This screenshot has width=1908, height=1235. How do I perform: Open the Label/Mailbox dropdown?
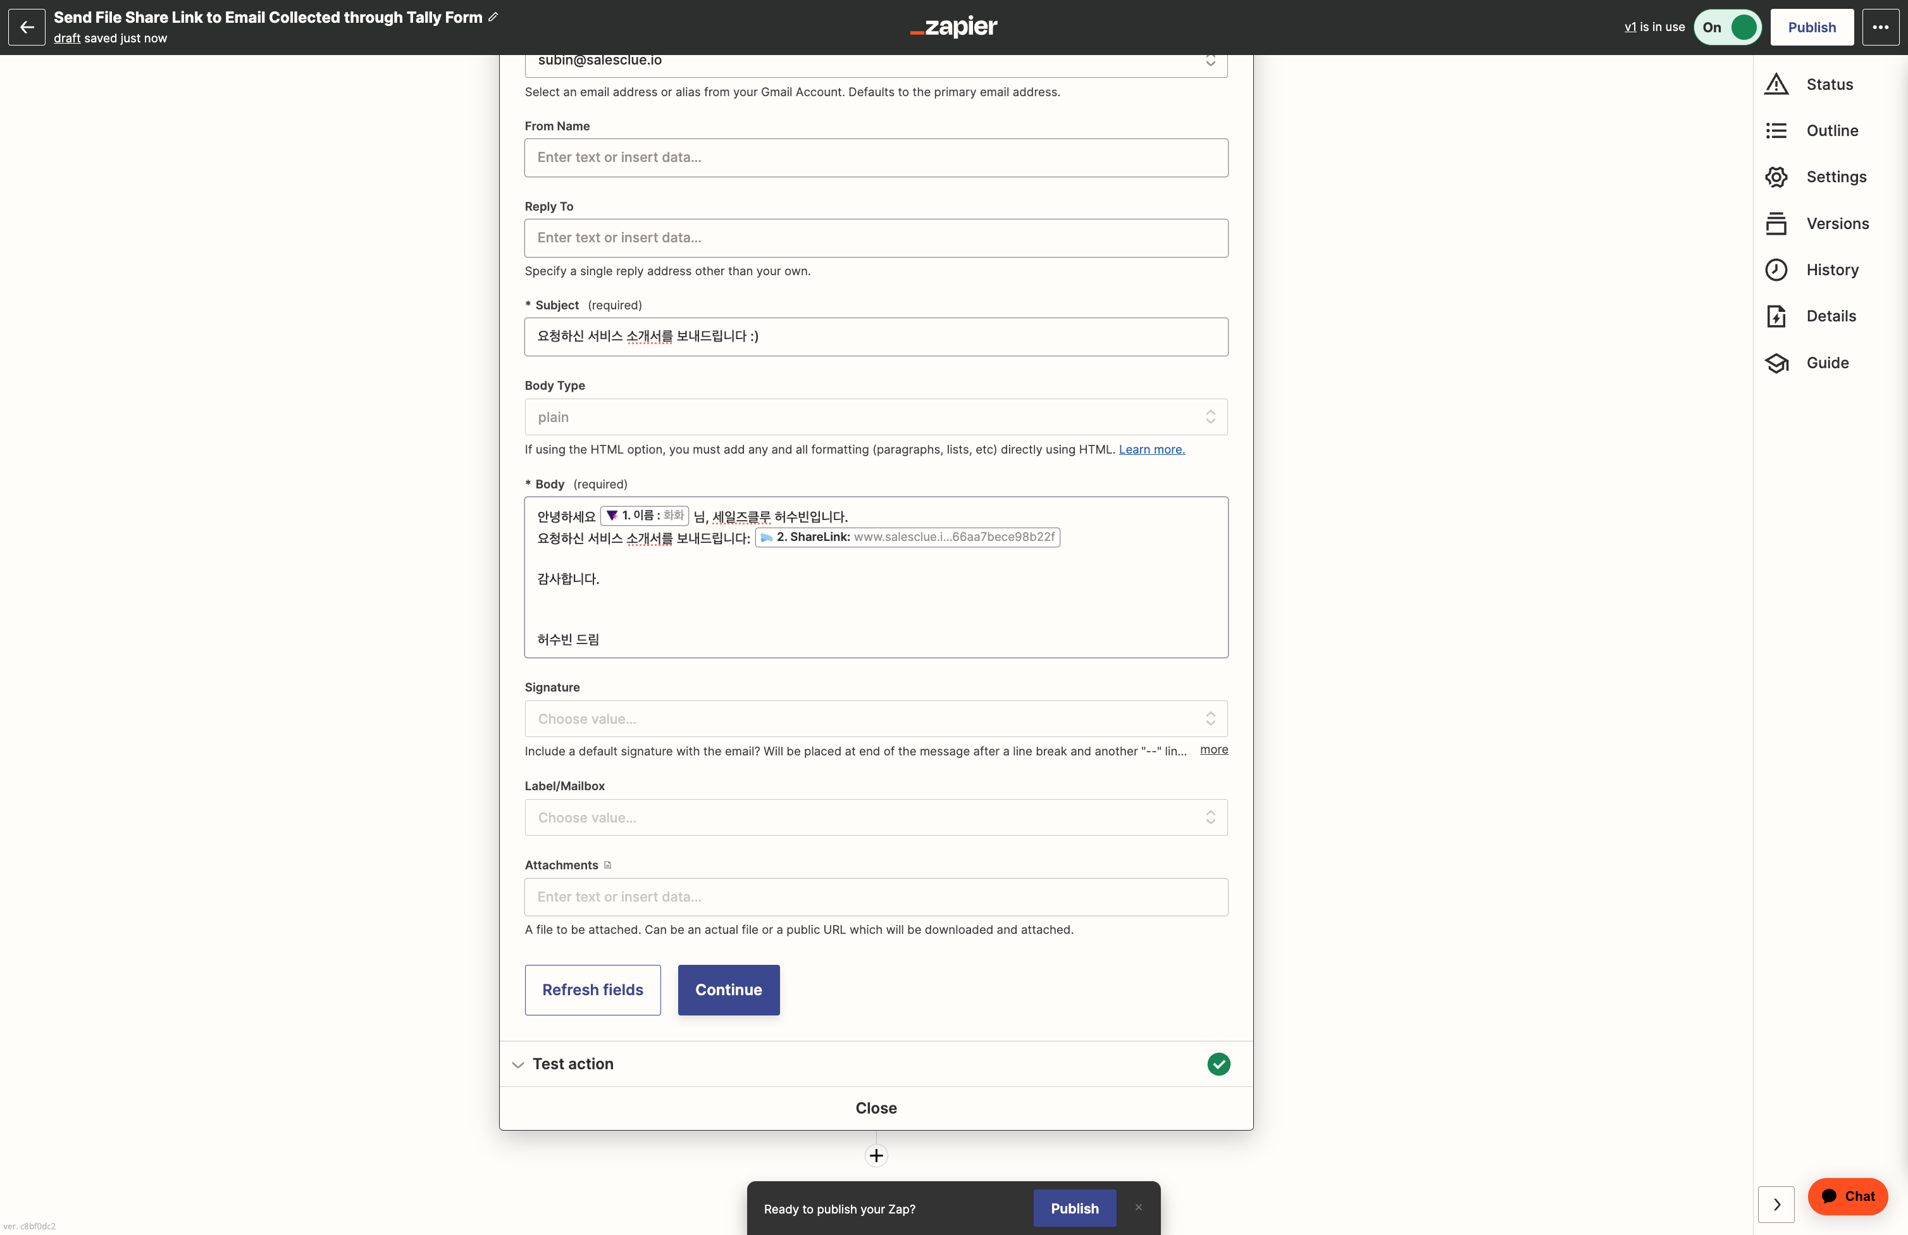876,817
